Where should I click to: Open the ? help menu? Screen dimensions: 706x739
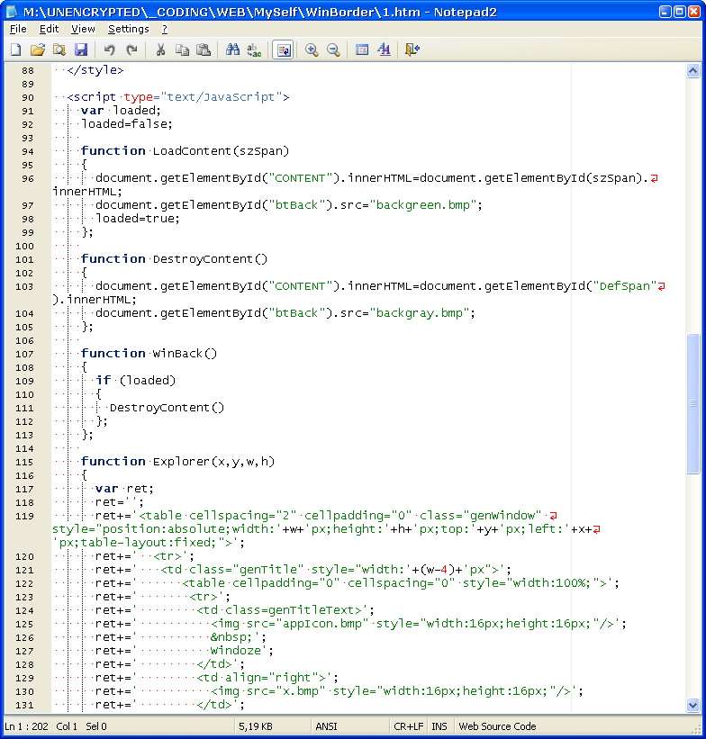[165, 29]
